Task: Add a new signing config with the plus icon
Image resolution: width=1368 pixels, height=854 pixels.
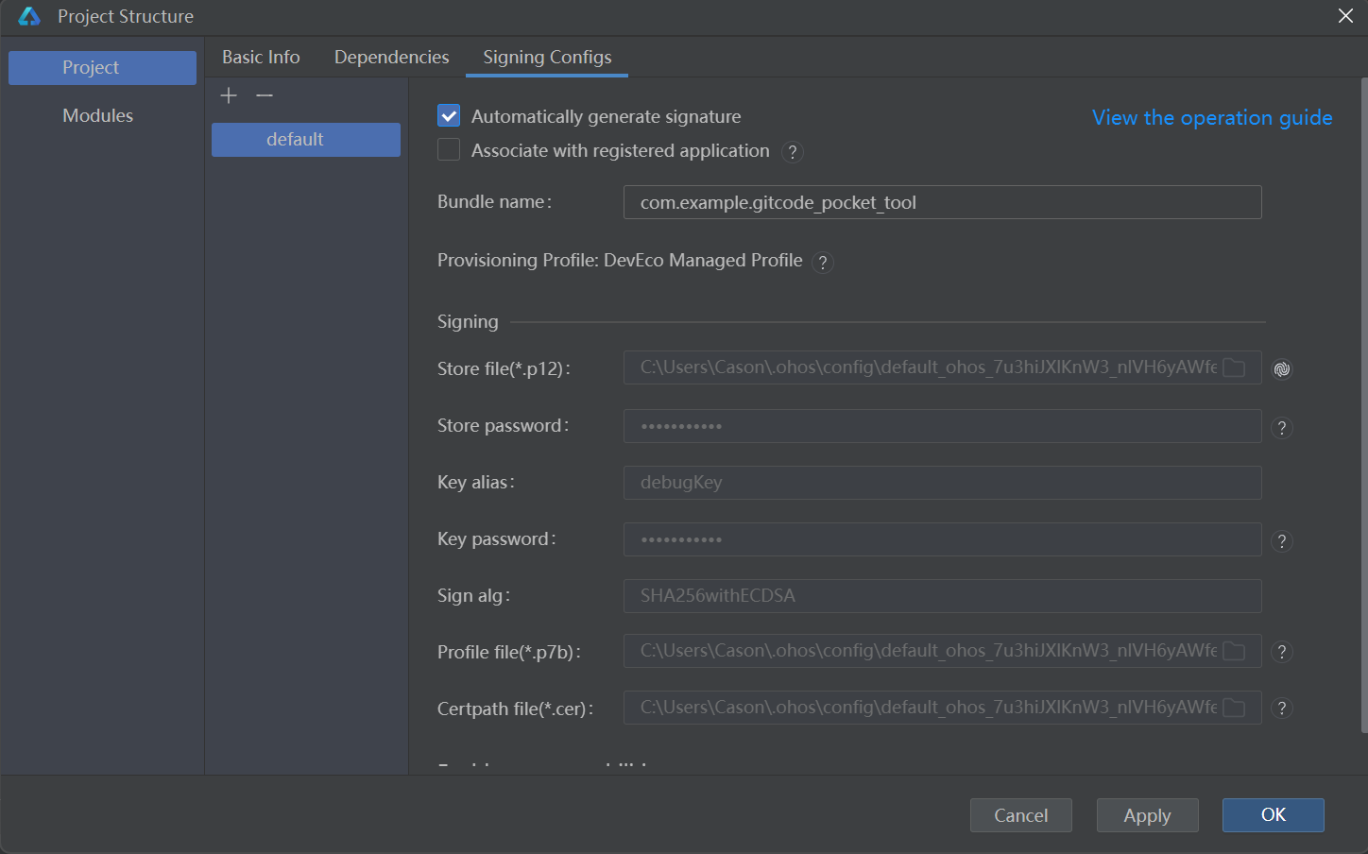Action: tap(229, 95)
